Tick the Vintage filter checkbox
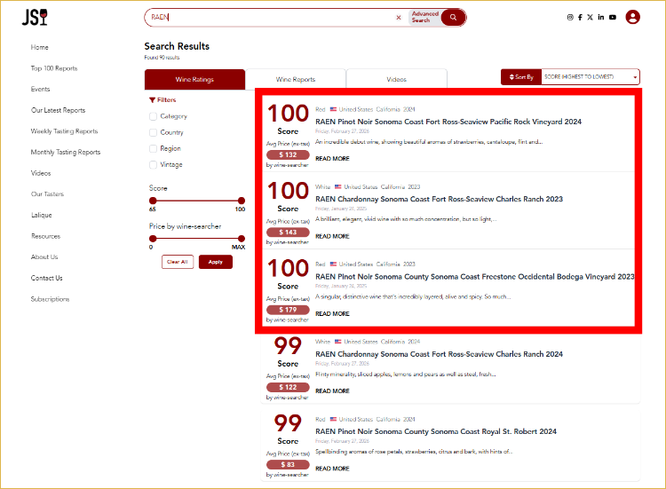This screenshot has height=489, width=666. pos(153,165)
